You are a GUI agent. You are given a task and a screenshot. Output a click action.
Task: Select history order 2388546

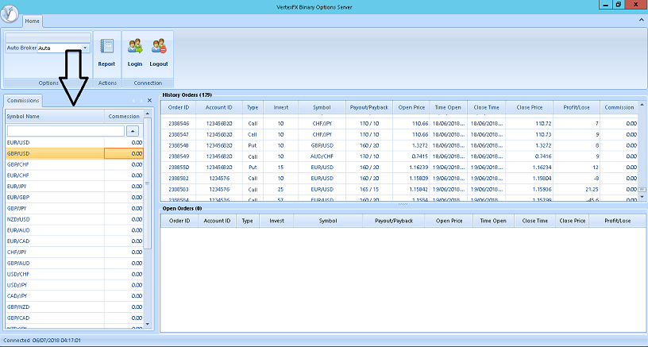coord(399,124)
